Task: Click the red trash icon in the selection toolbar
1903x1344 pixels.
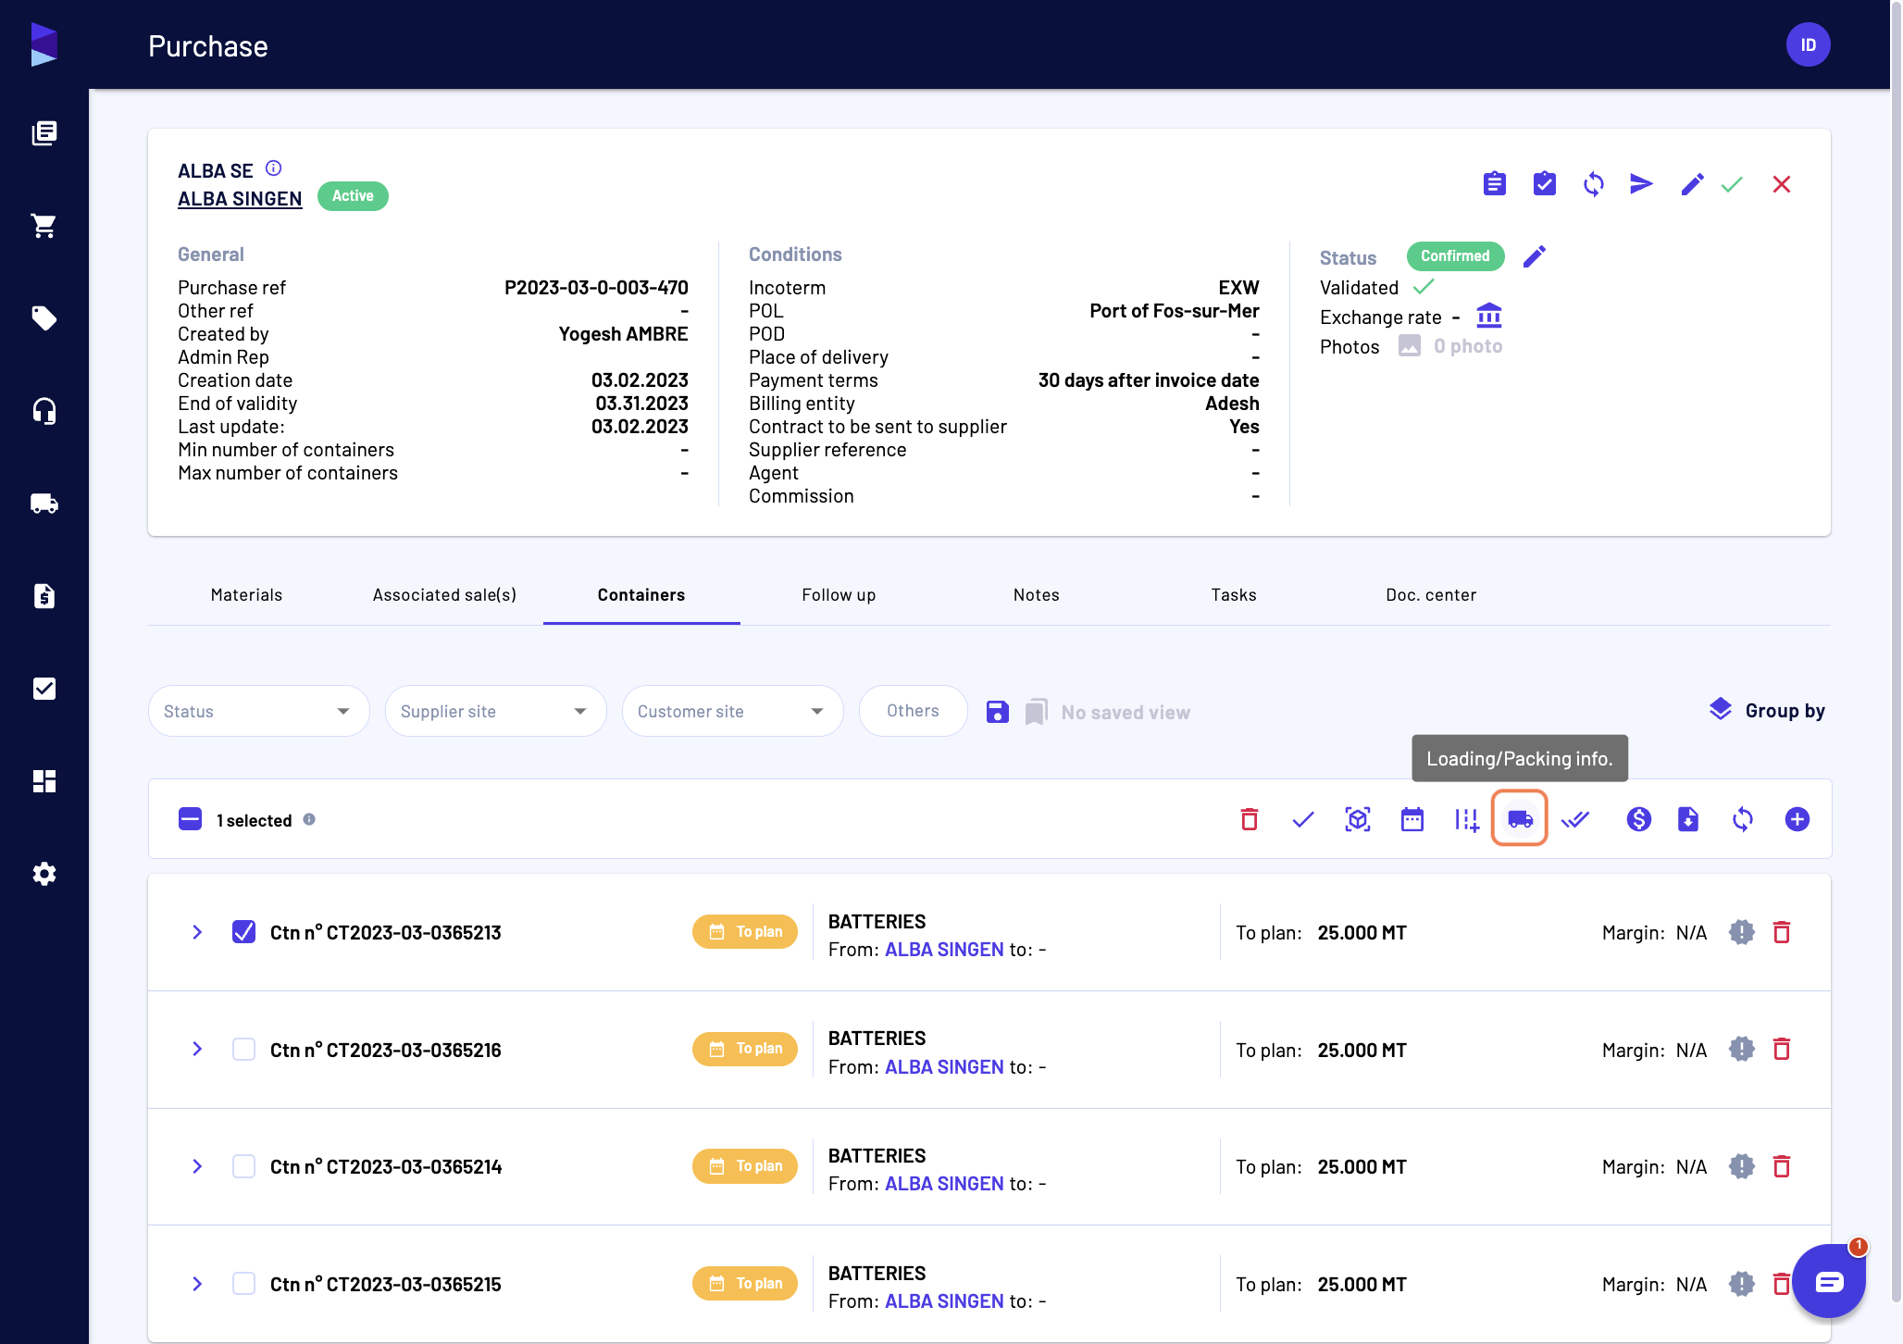Action: click(1250, 819)
